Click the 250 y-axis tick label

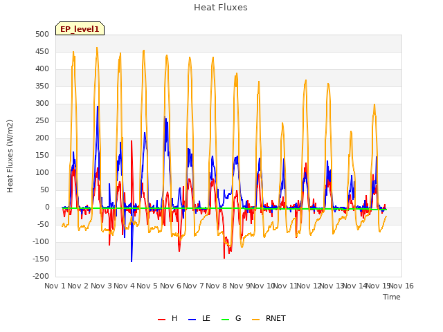pos(42,121)
